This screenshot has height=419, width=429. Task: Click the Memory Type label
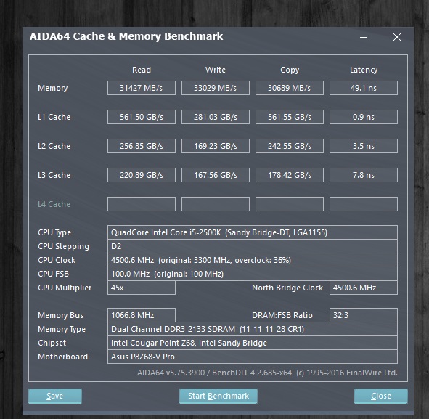point(62,329)
